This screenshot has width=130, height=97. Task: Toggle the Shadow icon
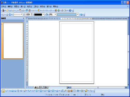tap(81, 14)
